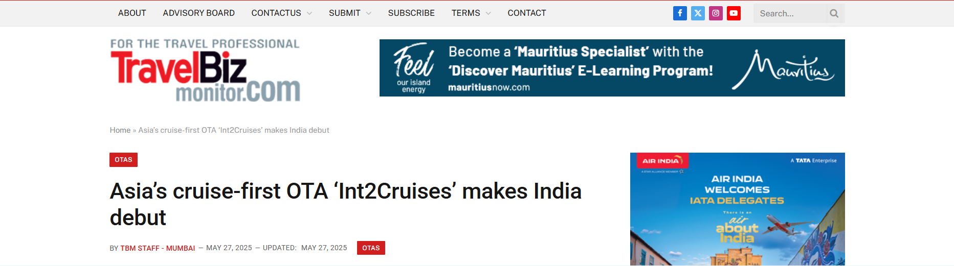Click the search magnifier icon
The height and width of the screenshot is (266, 954).
(x=834, y=13)
